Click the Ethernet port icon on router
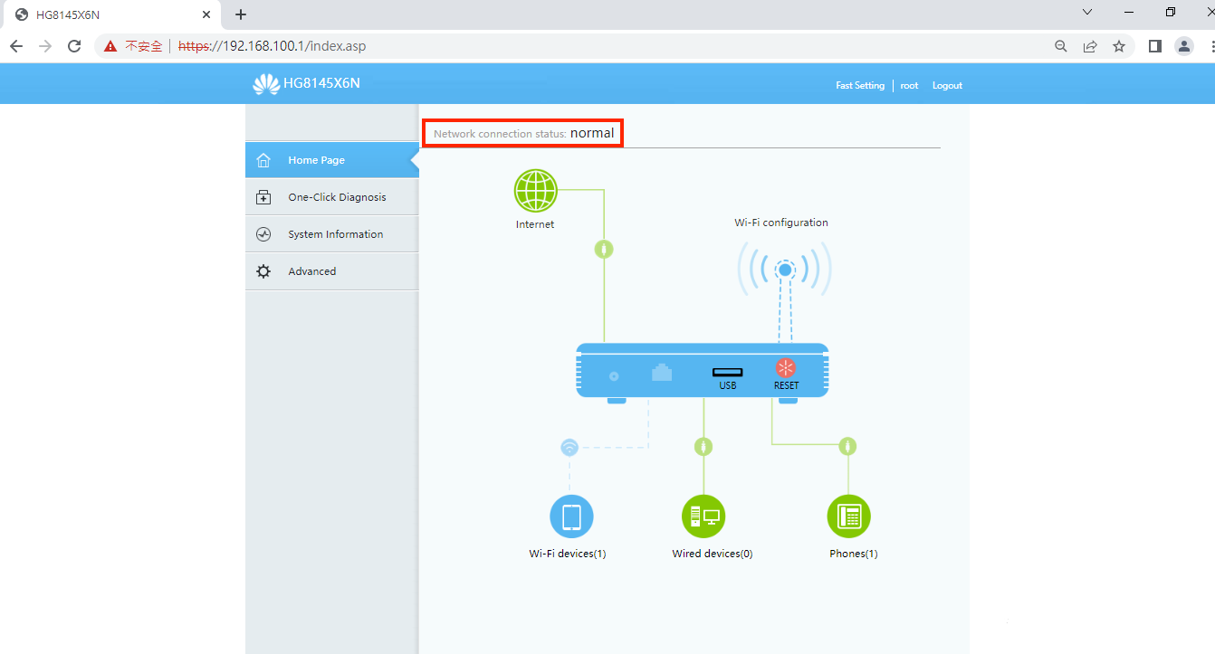The width and height of the screenshot is (1215, 654). 662,372
